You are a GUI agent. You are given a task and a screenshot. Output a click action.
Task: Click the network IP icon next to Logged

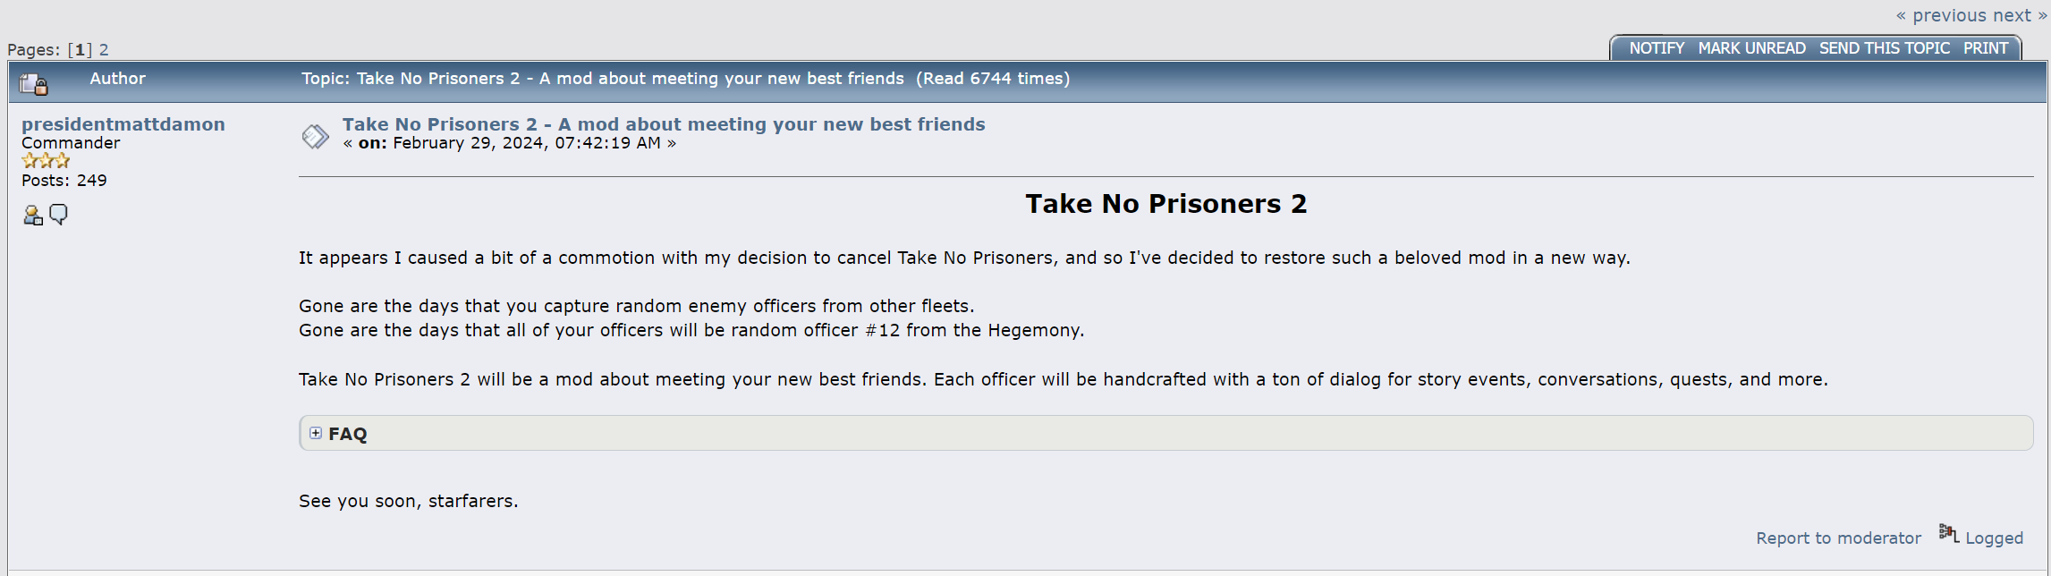click(1948, 533)
